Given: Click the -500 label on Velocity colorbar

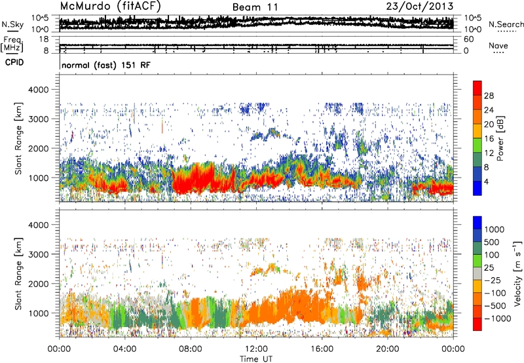Looking at the screenshot, I should pyautogui.click(x=495, y=306).
